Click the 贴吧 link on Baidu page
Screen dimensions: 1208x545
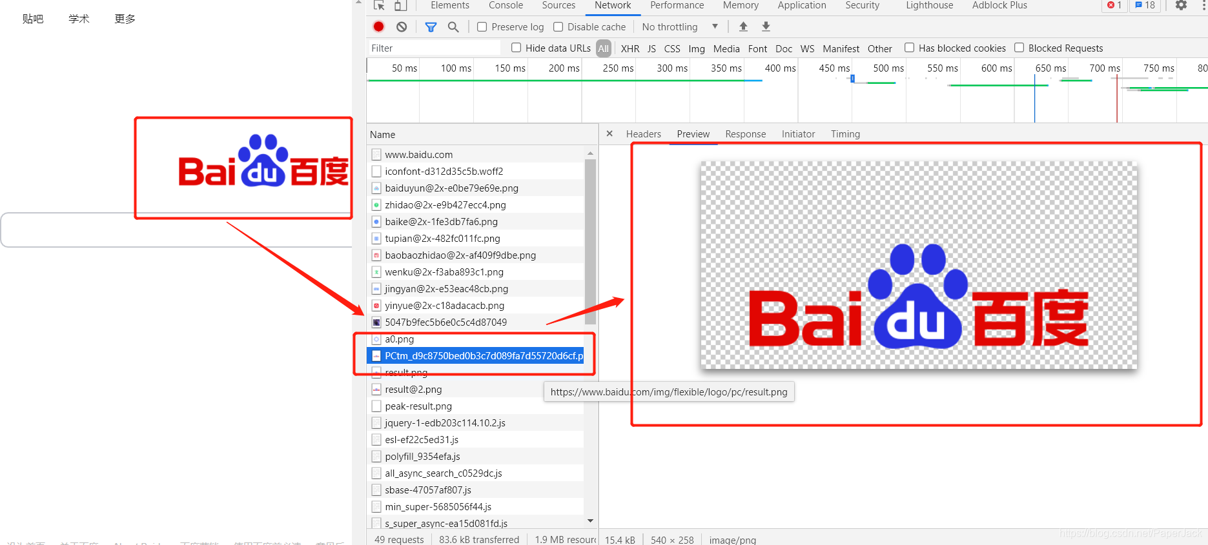(33, 19)
